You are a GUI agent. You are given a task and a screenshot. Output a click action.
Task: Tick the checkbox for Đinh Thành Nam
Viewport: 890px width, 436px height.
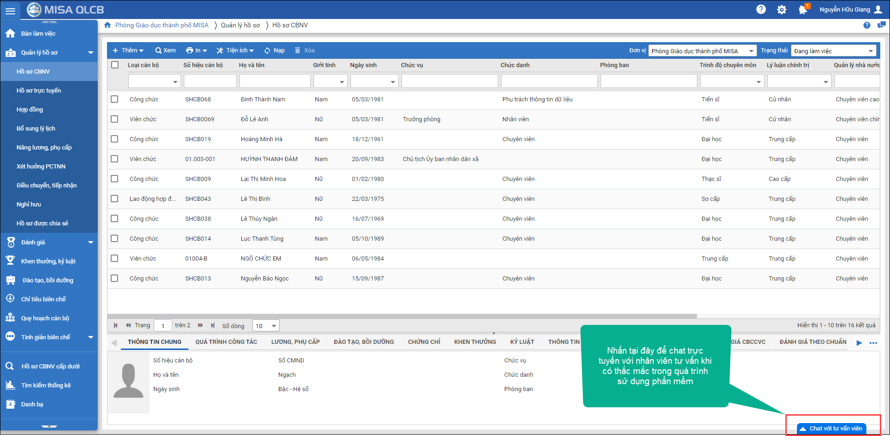pos(114,99)
